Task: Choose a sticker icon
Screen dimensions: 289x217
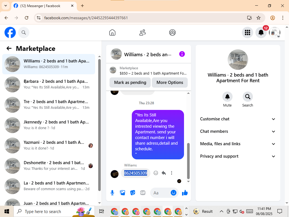Action: [x=133, y=193]
